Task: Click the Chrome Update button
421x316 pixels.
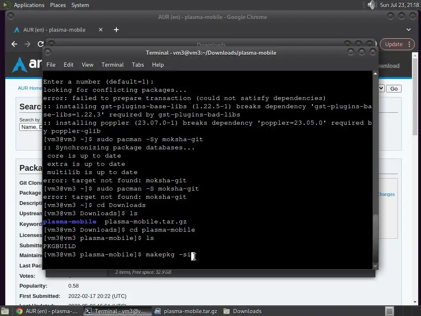Action: coord(393,44)
